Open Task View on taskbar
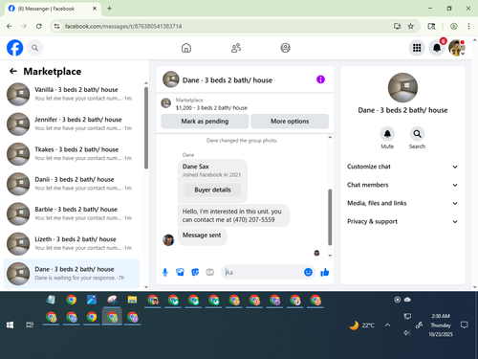Image resolution: width=478 pixels, height=359 pixels. pyautogui.click(x=30, y=325)
